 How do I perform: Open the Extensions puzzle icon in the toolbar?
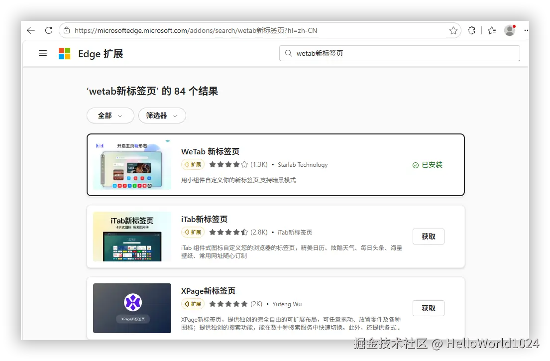click(x=471, y=30)
